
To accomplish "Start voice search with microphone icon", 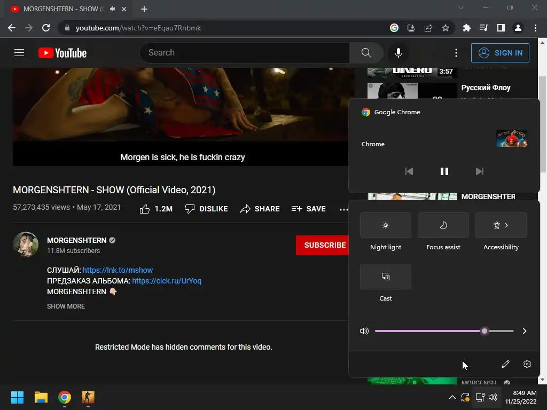I will tap(398, 53).
